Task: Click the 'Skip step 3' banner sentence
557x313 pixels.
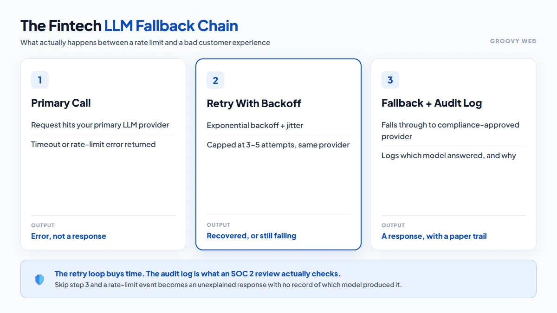Action: 228,285
